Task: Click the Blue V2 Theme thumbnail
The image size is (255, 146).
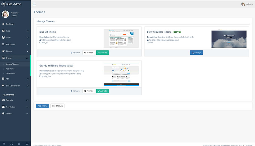Action: (x=121, y=38)
